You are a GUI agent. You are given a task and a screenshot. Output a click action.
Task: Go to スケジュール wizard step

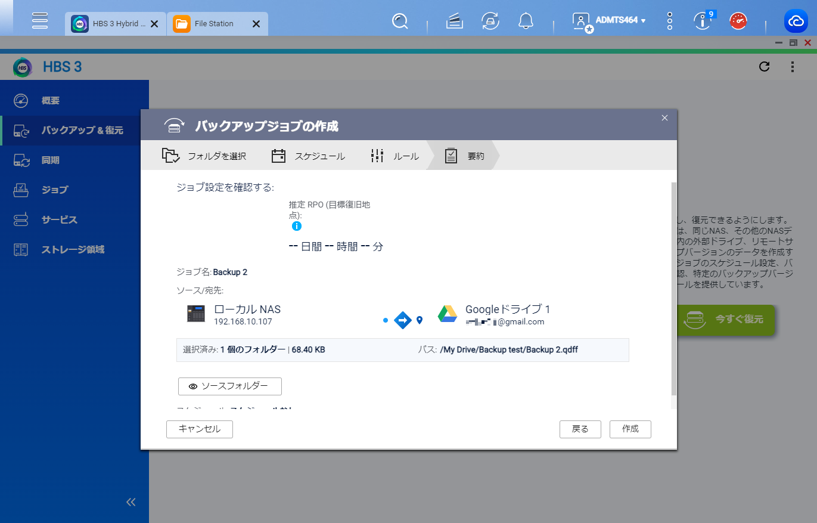click(308, 156)
